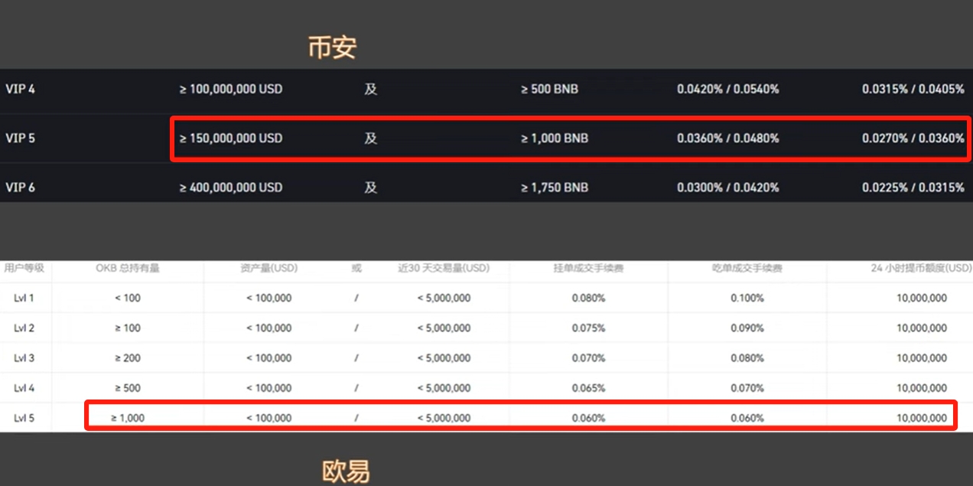Click the "≥ 400,000,000 USD" volume cell
Viewport: 973px width, 486px height.
pyautogui.click(x=231, y=188)
